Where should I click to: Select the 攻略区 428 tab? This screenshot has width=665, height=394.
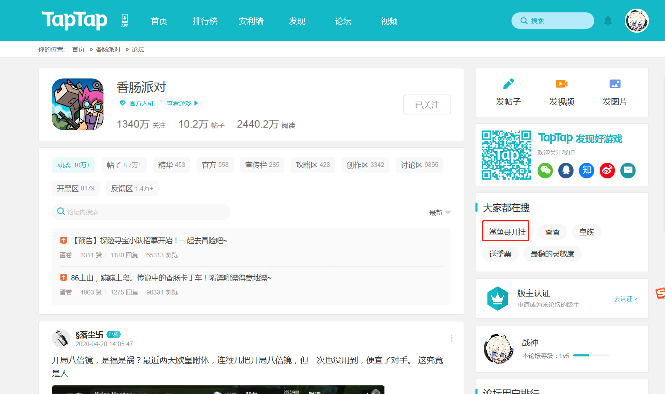click(x=313, y=165)
